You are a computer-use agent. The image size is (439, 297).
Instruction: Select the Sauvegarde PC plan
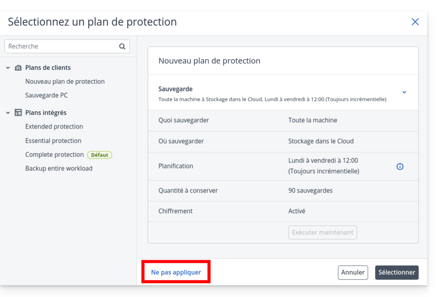[x=47, y=95]
